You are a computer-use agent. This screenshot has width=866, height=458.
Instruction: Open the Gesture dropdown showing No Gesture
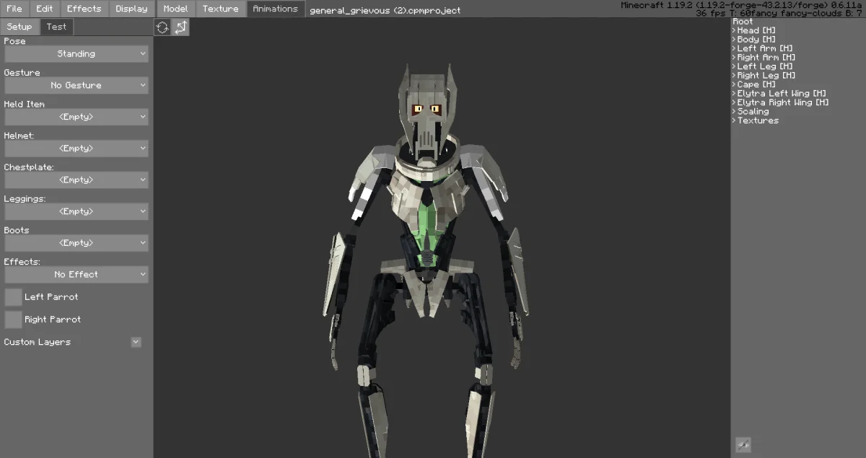76,85
